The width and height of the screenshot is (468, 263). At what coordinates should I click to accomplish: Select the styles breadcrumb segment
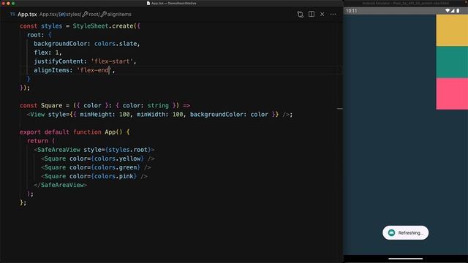pos(70,15)
